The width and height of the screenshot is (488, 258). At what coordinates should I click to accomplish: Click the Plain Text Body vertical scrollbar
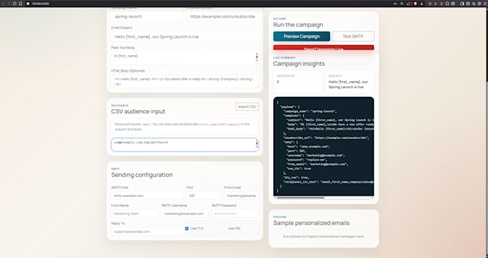[x=257, y=57]
